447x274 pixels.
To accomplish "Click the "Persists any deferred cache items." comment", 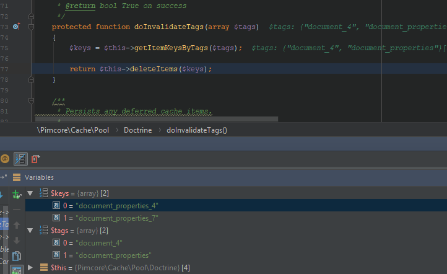I will (x=139, y=111).
